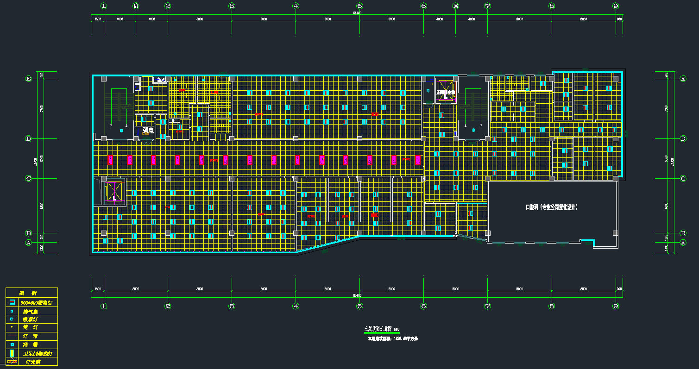Click the 强电 room label
699x369 pixels.
pyautogui.click(x=148, y=131)
